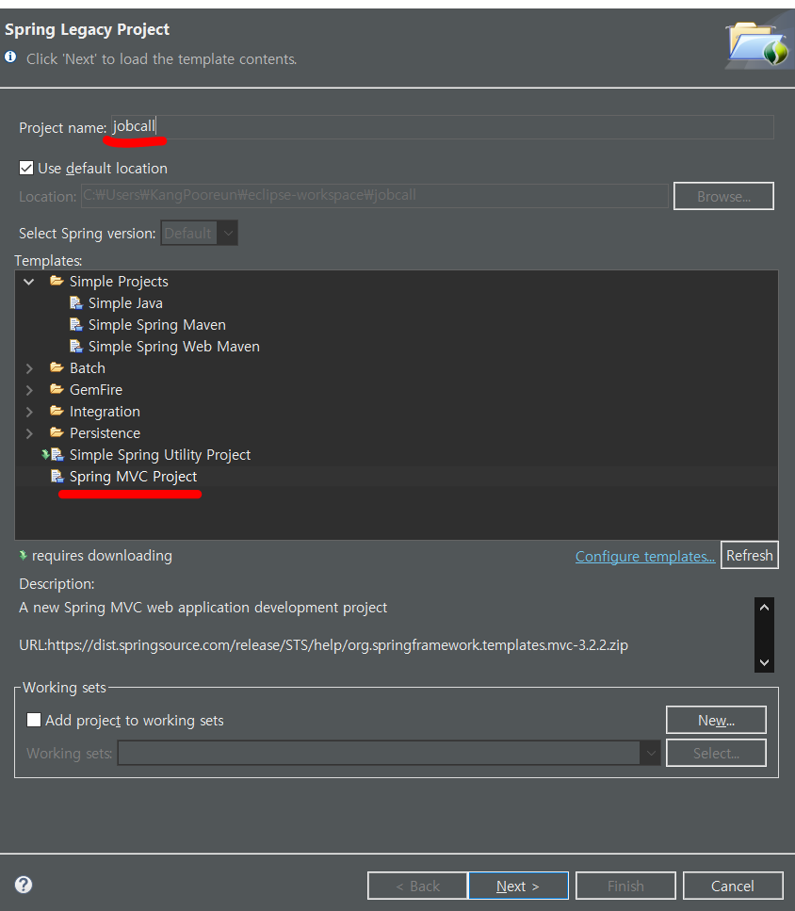Select the Simple Projects label
795x911 pixels.
pos(119,281)
